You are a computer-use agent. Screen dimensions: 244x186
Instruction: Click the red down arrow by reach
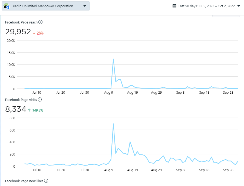[34, 33]
